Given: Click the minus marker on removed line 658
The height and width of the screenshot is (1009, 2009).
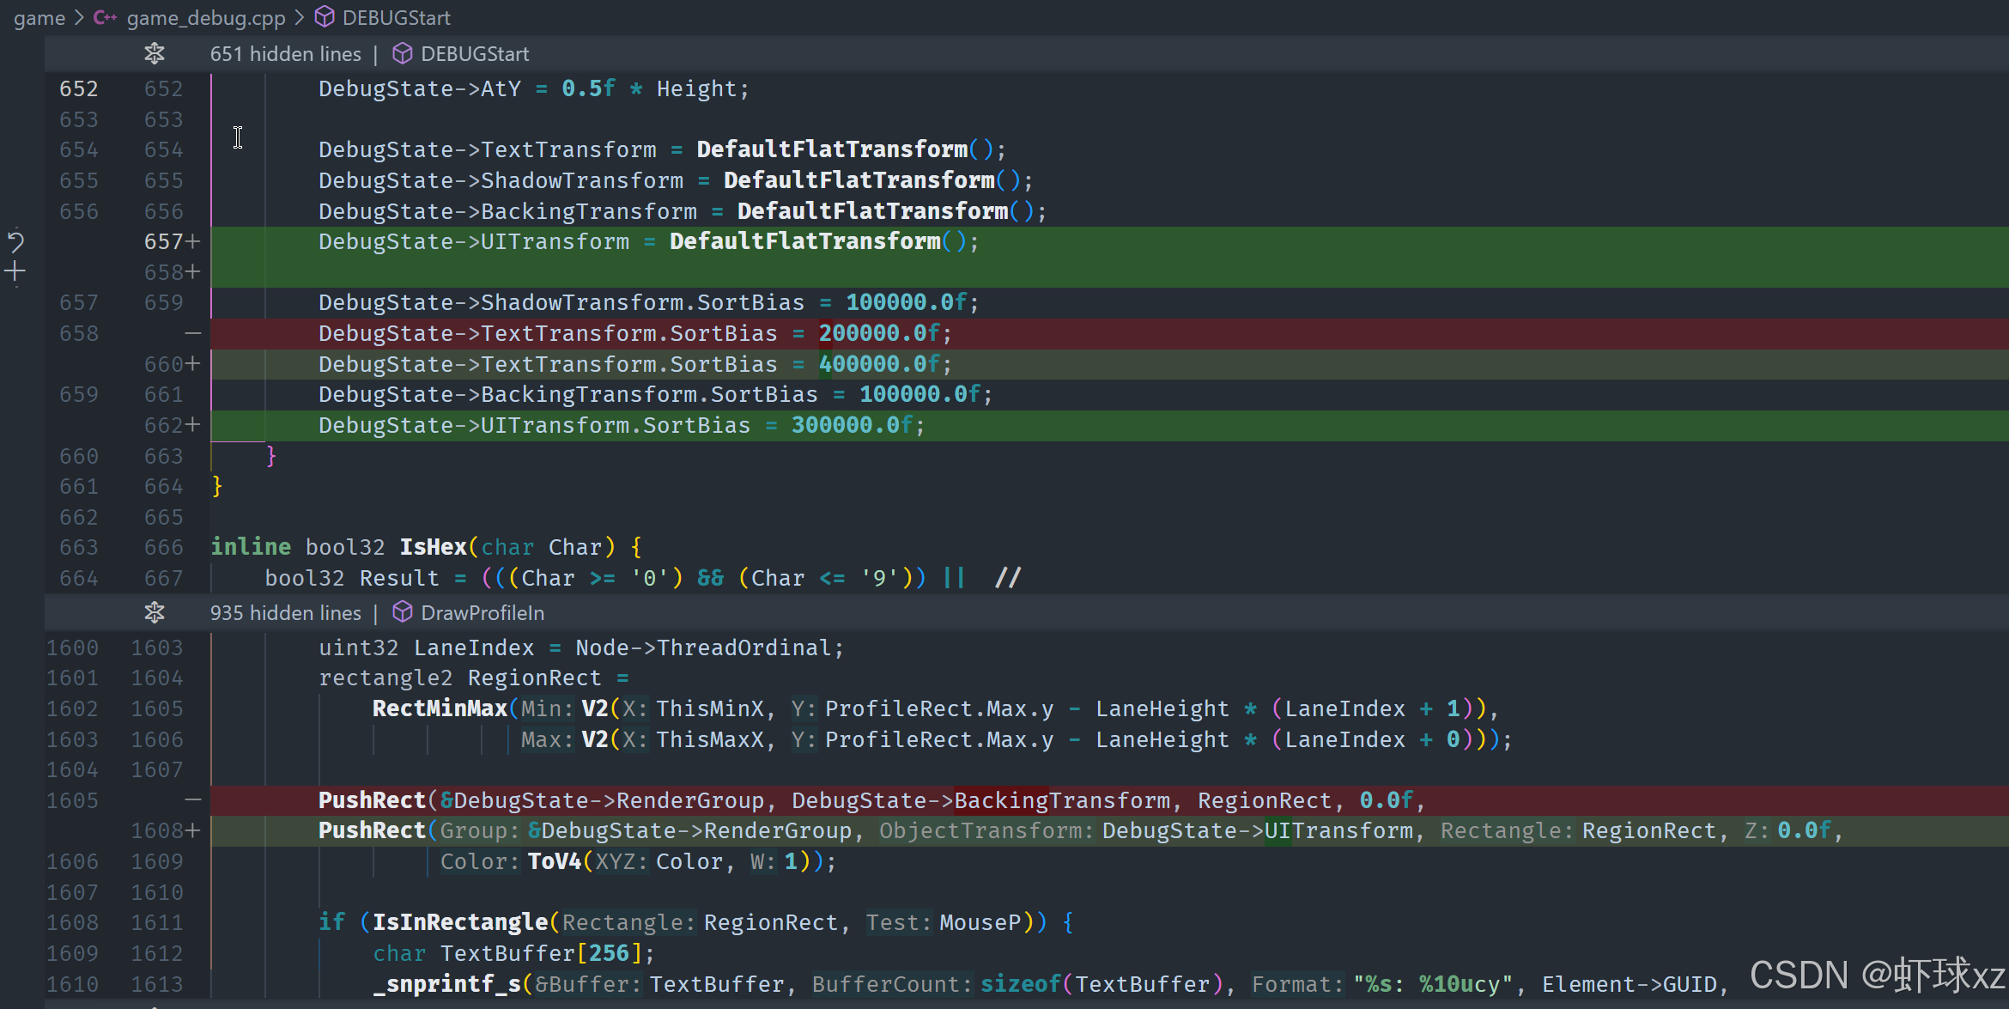Looking at the screenshot, I should click(x=193, y=333).
